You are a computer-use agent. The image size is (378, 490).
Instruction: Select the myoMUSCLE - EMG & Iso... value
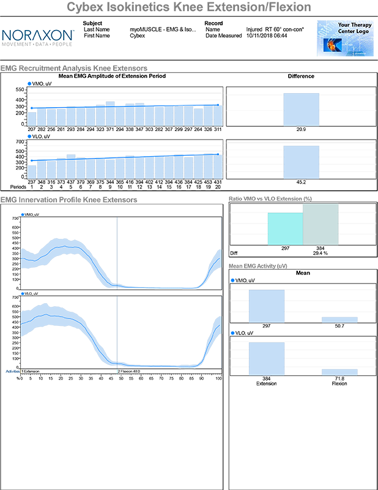pos(163,29)
